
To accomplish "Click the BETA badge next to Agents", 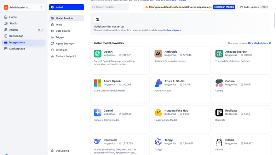I will (x=40, y=30).
